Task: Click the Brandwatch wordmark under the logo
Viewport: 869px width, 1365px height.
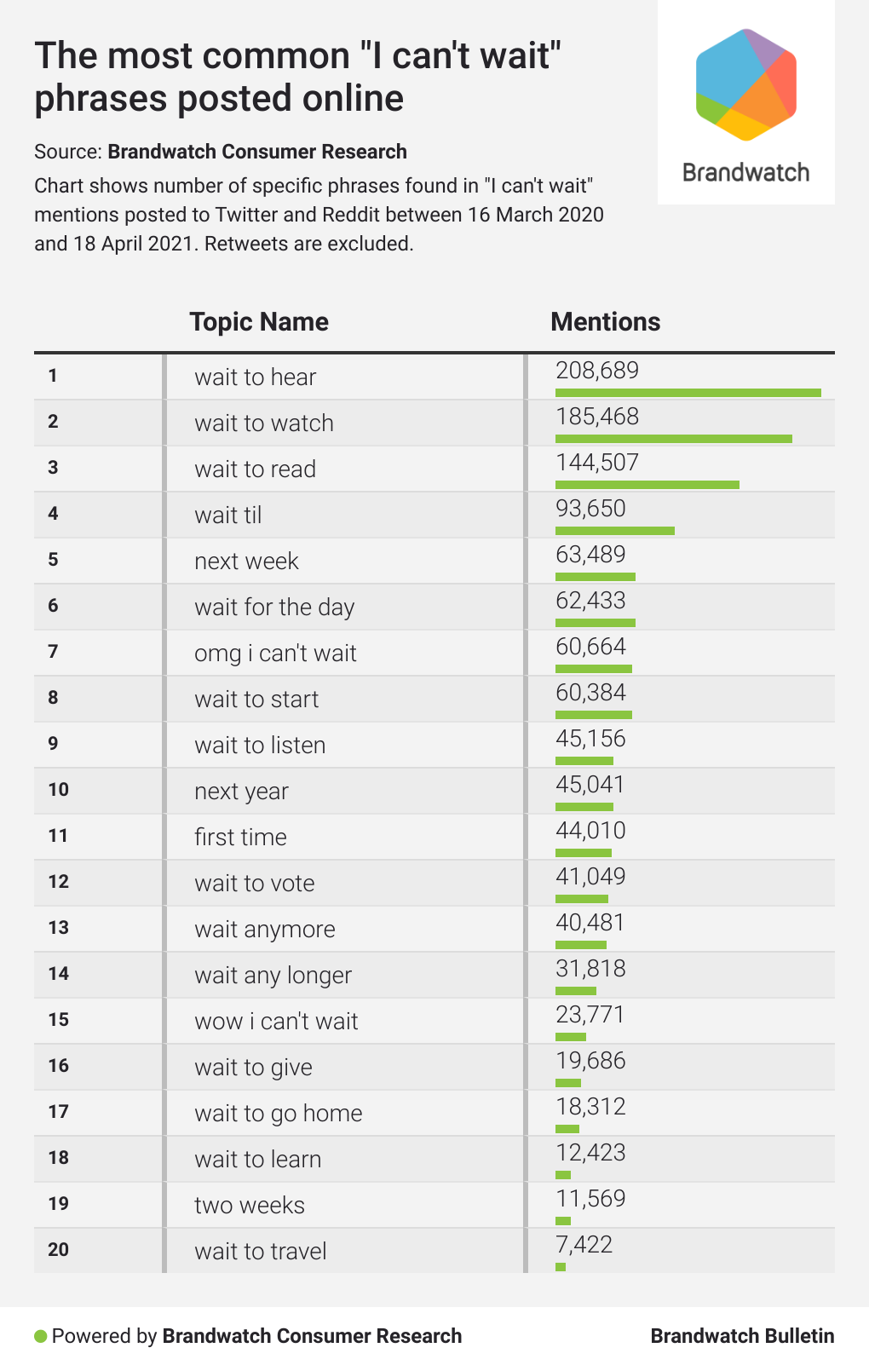Action: point(745,172)
